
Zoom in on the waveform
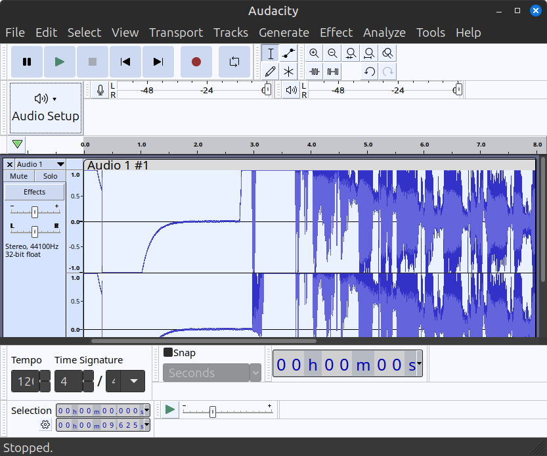[x=315, y=53]
